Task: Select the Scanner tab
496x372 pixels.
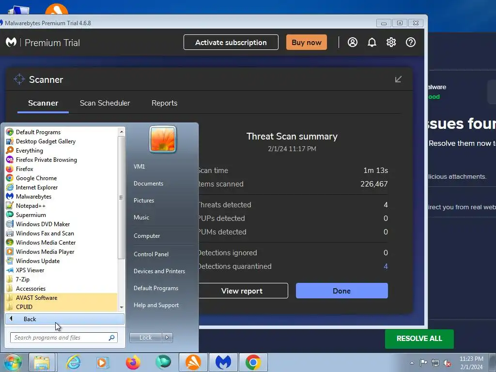Action: click(x=43, y=103)
